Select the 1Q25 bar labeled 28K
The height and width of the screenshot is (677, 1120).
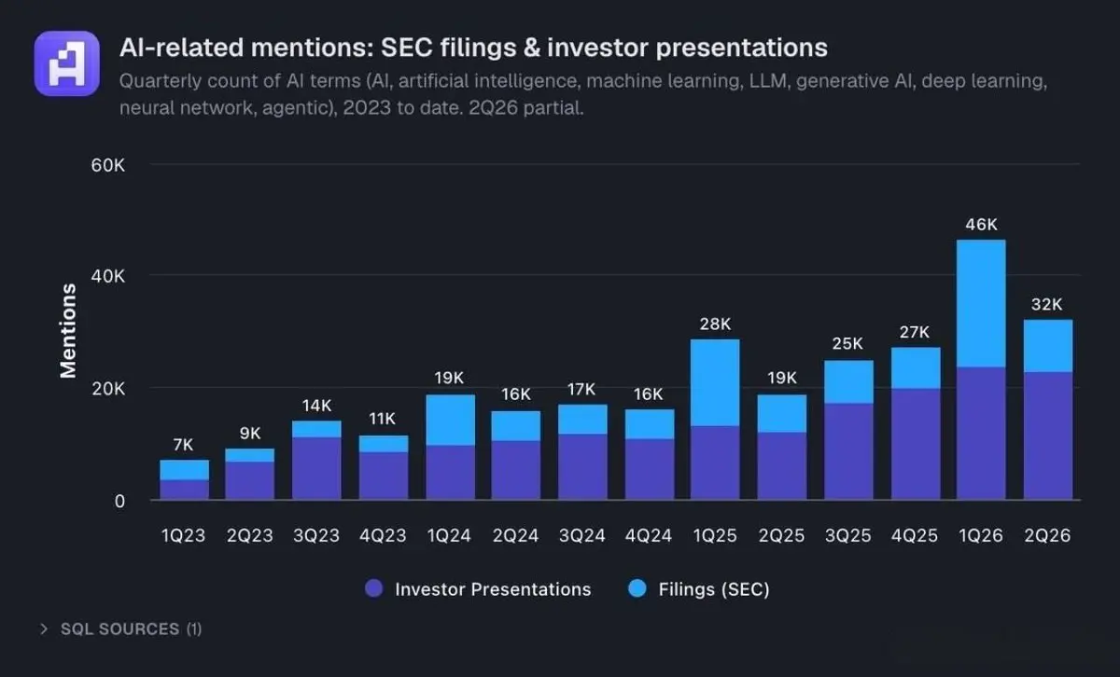(x=715, y=420)
